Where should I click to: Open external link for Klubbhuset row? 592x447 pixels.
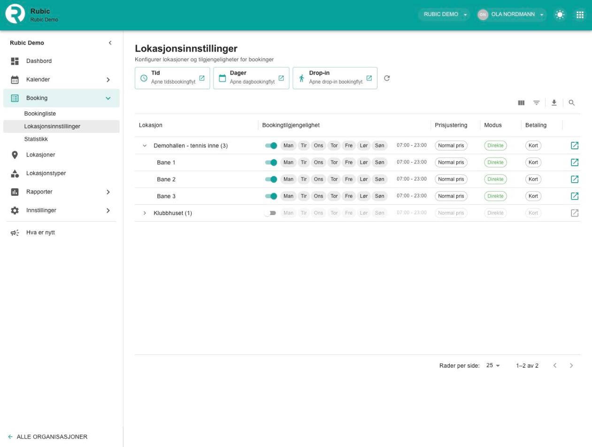(x=575, y=213)
